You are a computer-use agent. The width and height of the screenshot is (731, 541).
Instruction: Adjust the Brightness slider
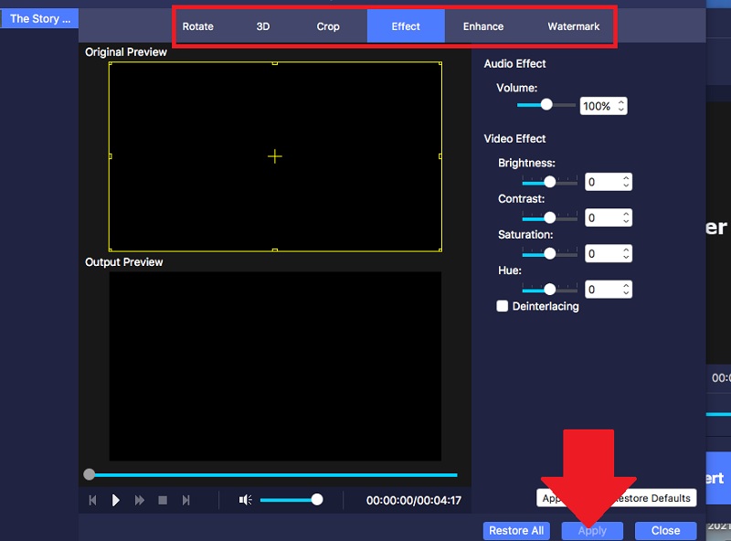point(550,182)
